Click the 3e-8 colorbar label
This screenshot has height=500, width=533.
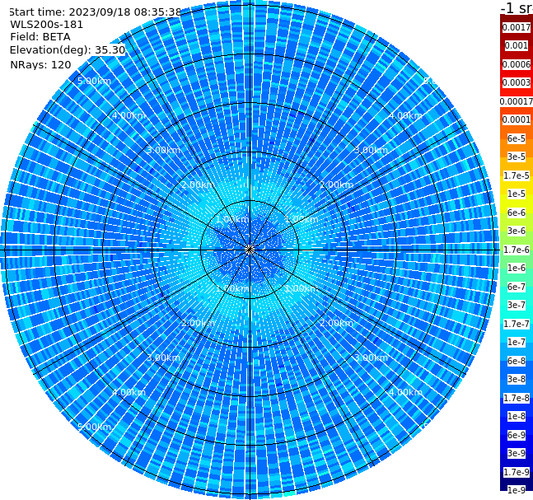tap(517, 379)
